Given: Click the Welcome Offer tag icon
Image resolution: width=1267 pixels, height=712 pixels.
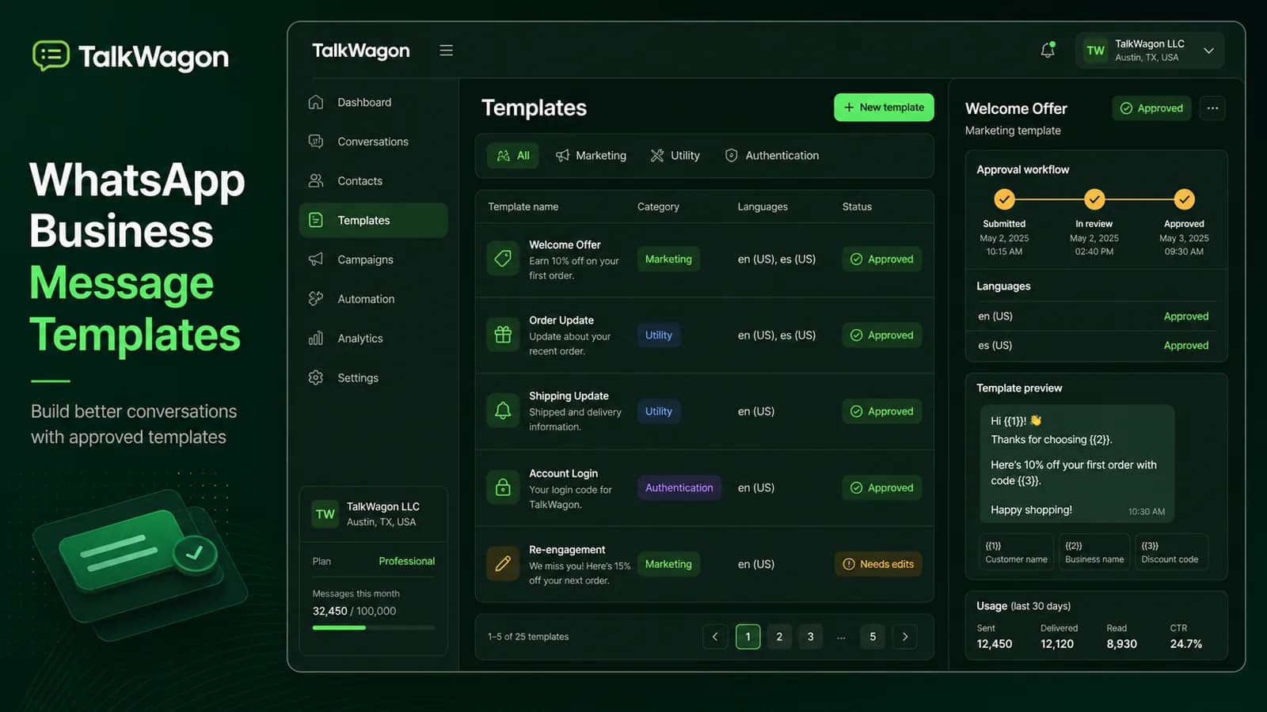Looking at the screenshot, I should [x=503, y=259].
